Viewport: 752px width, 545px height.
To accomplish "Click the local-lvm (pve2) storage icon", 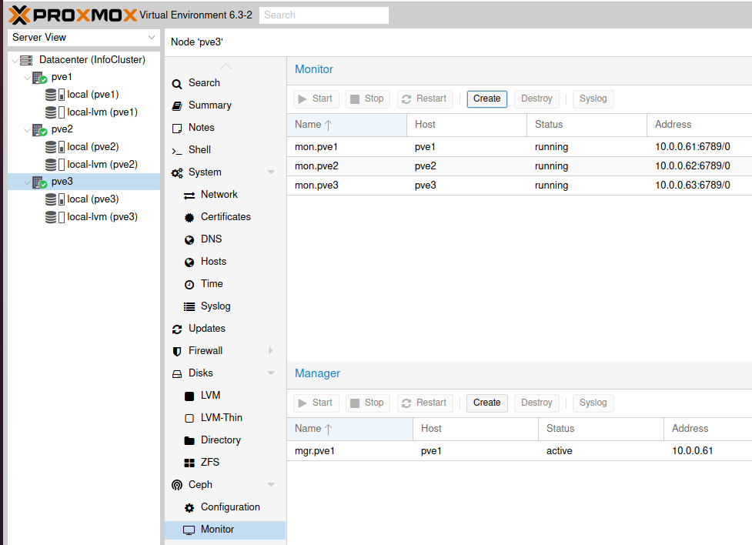I will (x=55, y=165).
